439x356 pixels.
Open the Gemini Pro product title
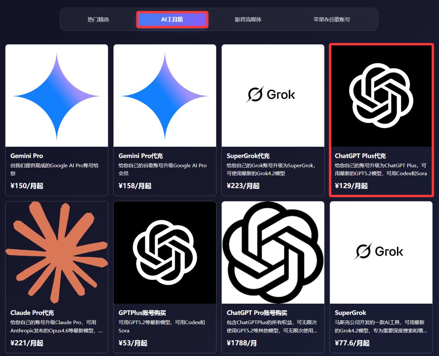coord(27,156)
